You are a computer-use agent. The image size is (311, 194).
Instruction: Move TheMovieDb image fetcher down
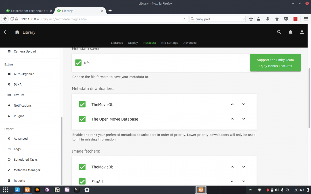(x=244, y=167)
